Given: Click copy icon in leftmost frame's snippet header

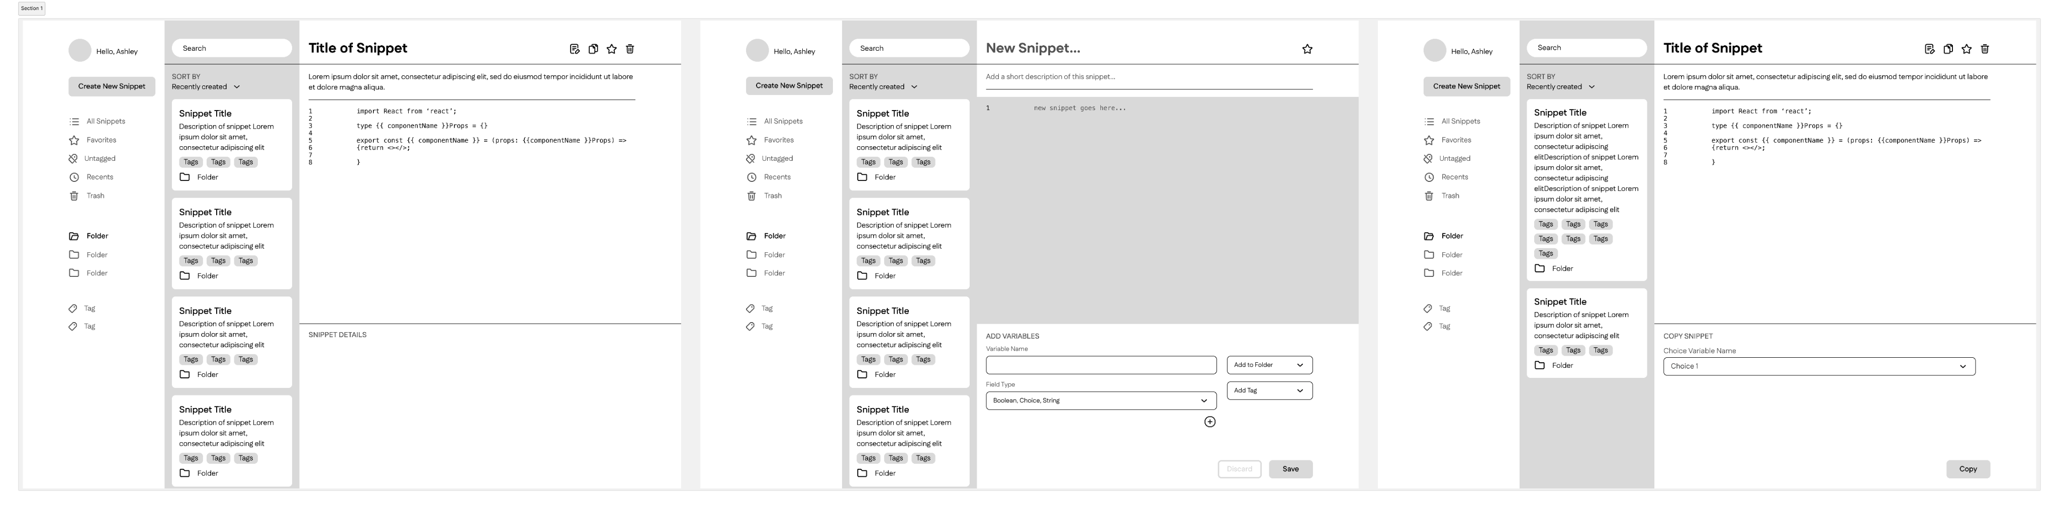Looking at the screenshot, I should click(593, 49).
